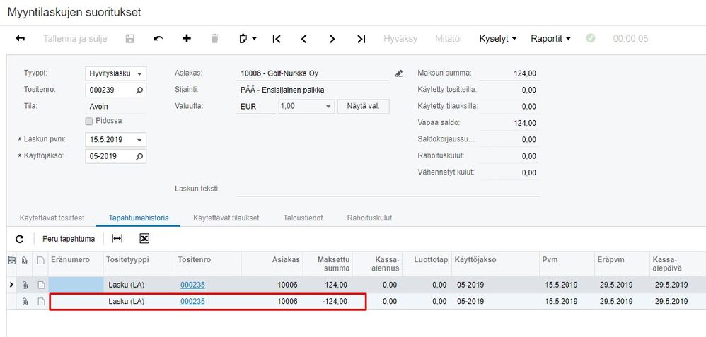The height and width of the screenshot is (337, 706).
Task: Click the back arrow icon in toolbar
Action: 21,39
